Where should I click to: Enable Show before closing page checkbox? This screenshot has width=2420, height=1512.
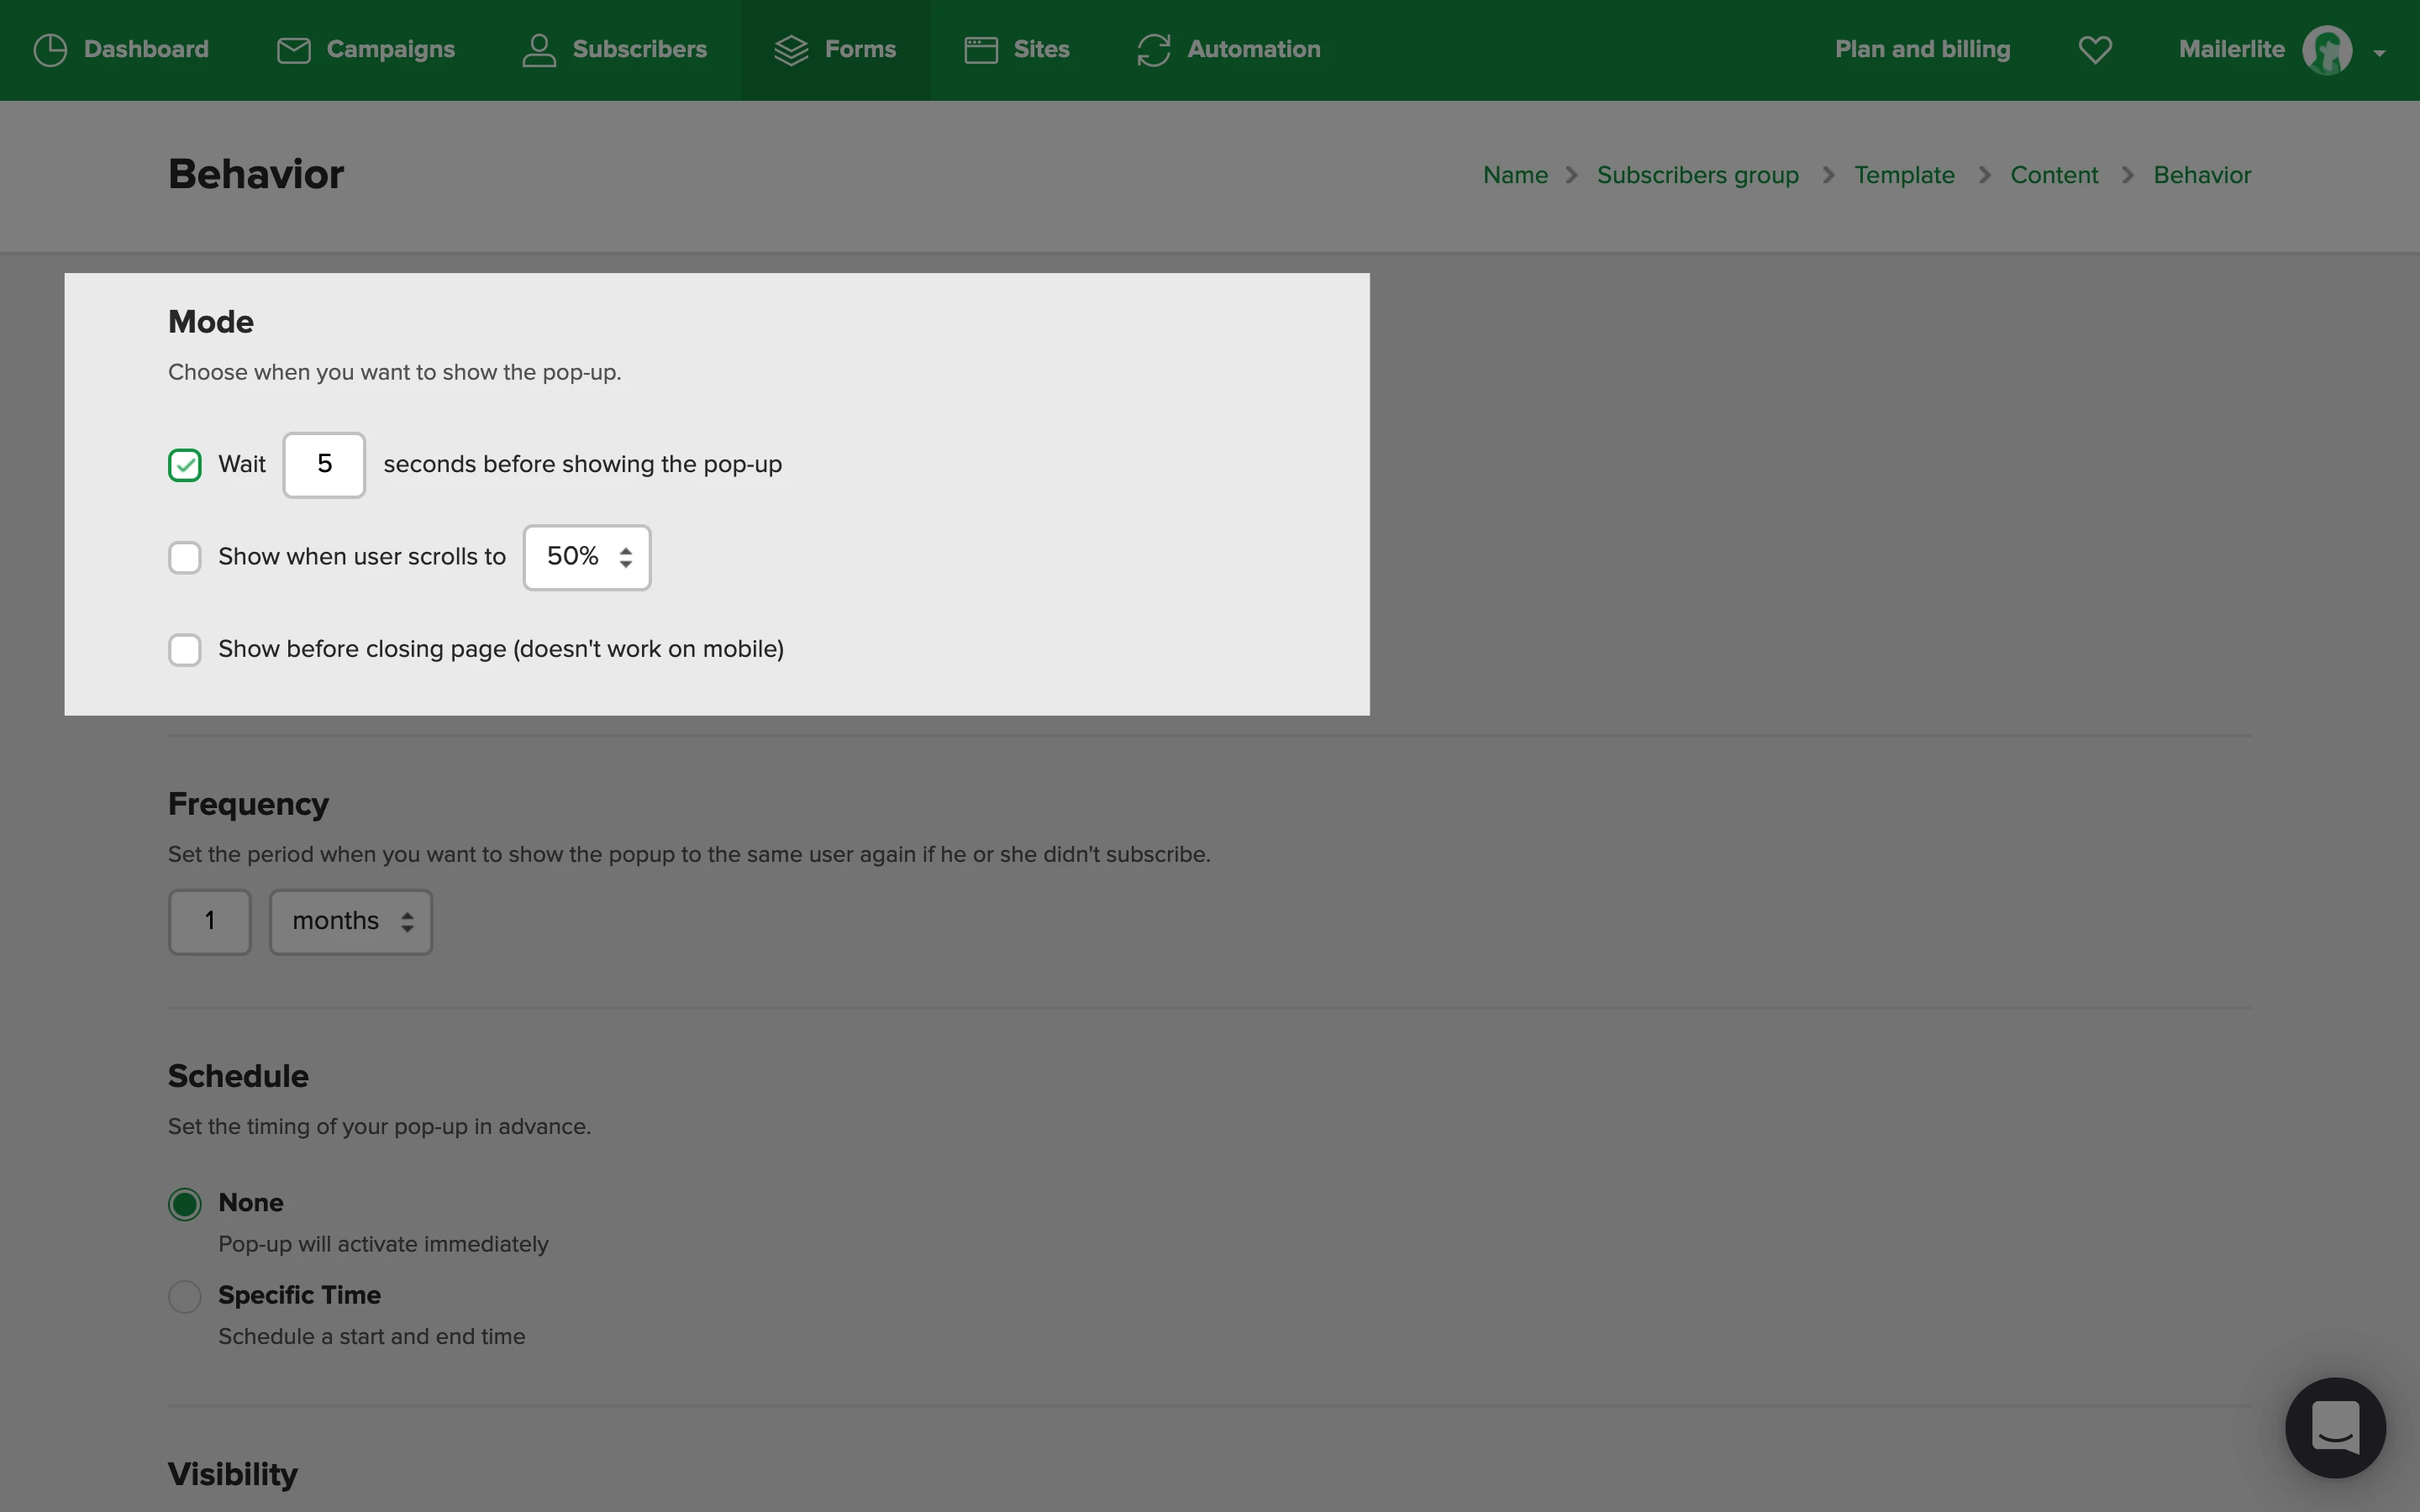pos(185,650)
